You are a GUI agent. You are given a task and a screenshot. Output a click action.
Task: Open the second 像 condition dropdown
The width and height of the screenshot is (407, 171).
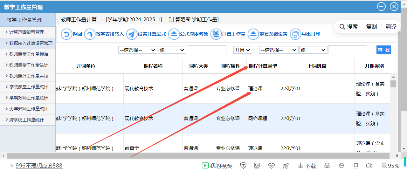coord(313,50)
